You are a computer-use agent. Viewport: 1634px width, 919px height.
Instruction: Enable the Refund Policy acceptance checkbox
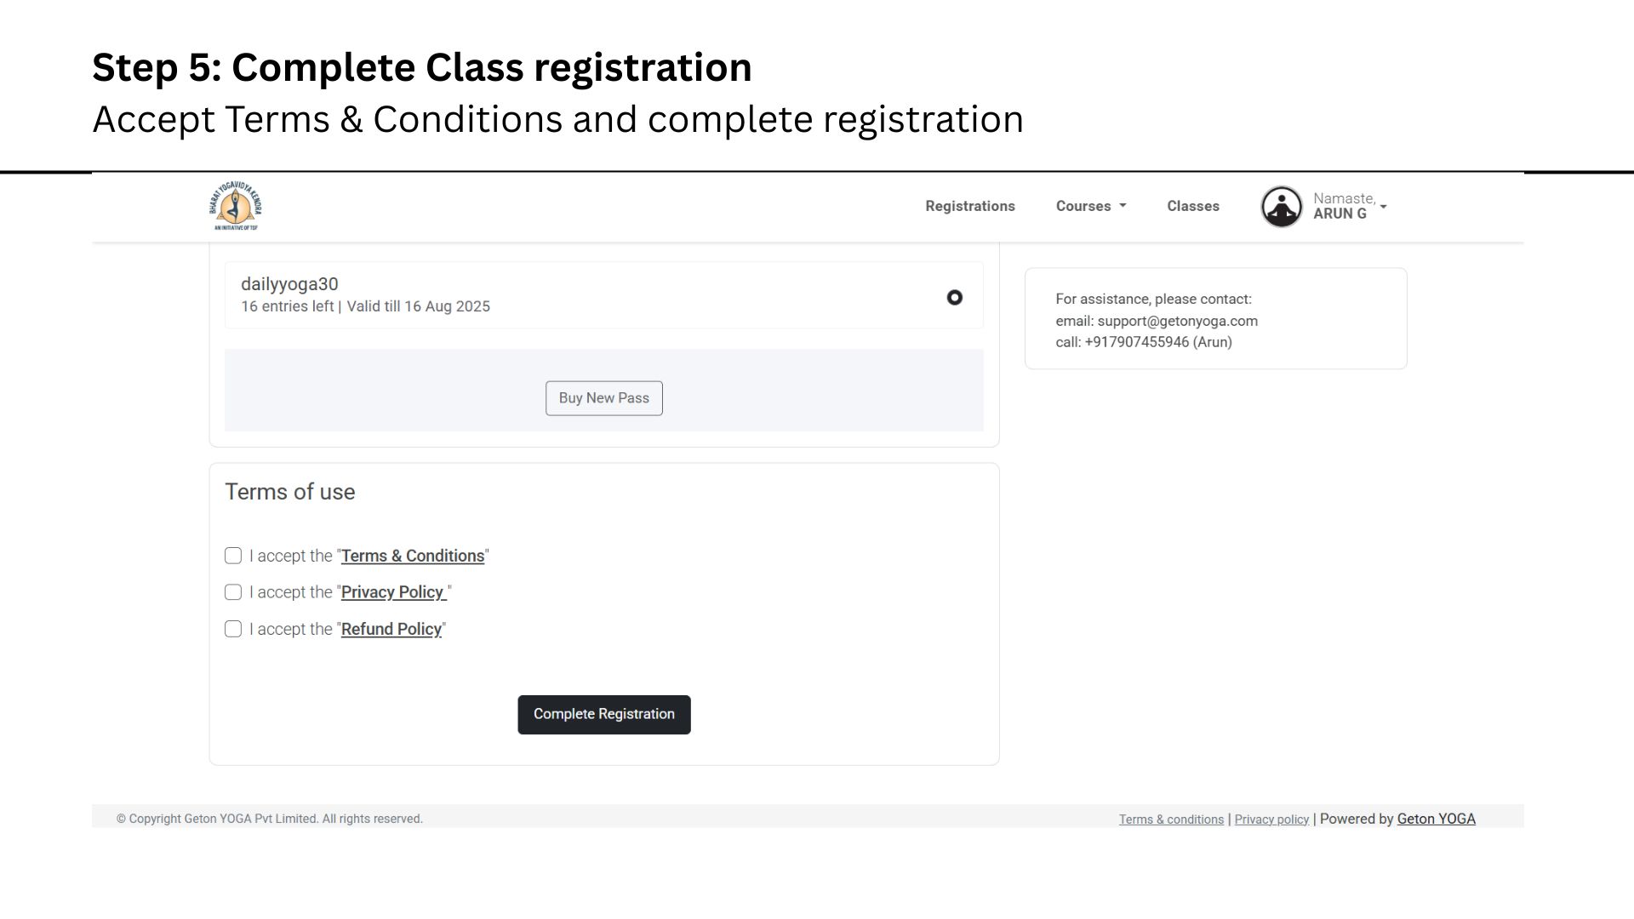(x=233, y=629)
